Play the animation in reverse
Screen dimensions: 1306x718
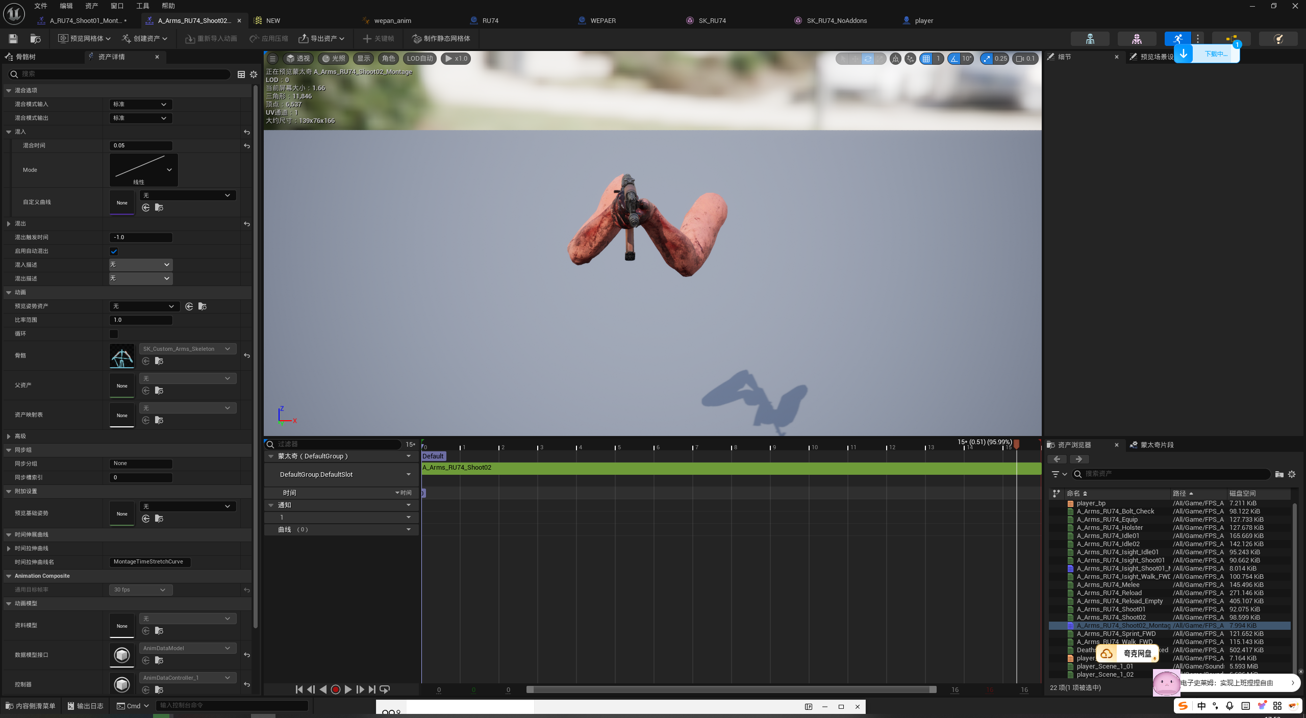323,689
